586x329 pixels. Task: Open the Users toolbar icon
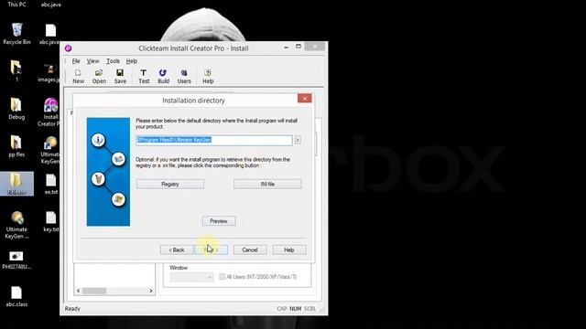(184, 76)
